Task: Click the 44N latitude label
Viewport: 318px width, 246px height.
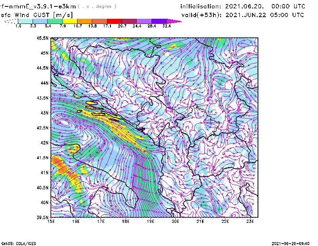Action: [45, 83]
